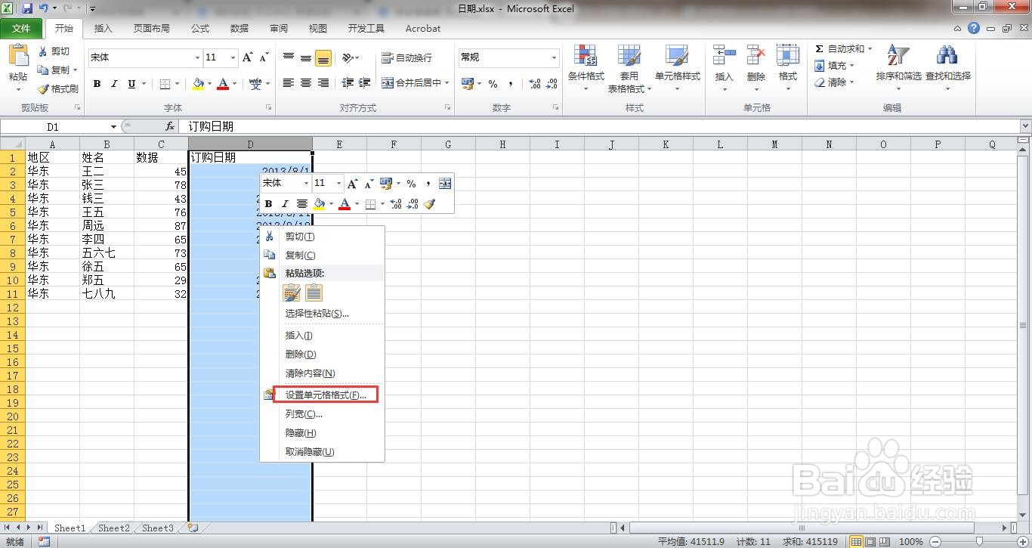Choose 取消隐藏 from the context menu
The image size is (1032, 548).
322,452
